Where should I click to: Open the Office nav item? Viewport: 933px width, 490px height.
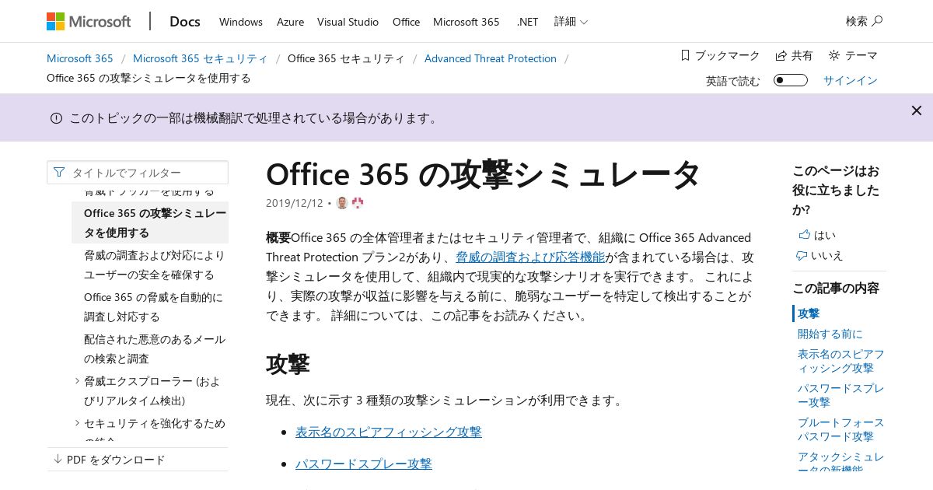406,22
